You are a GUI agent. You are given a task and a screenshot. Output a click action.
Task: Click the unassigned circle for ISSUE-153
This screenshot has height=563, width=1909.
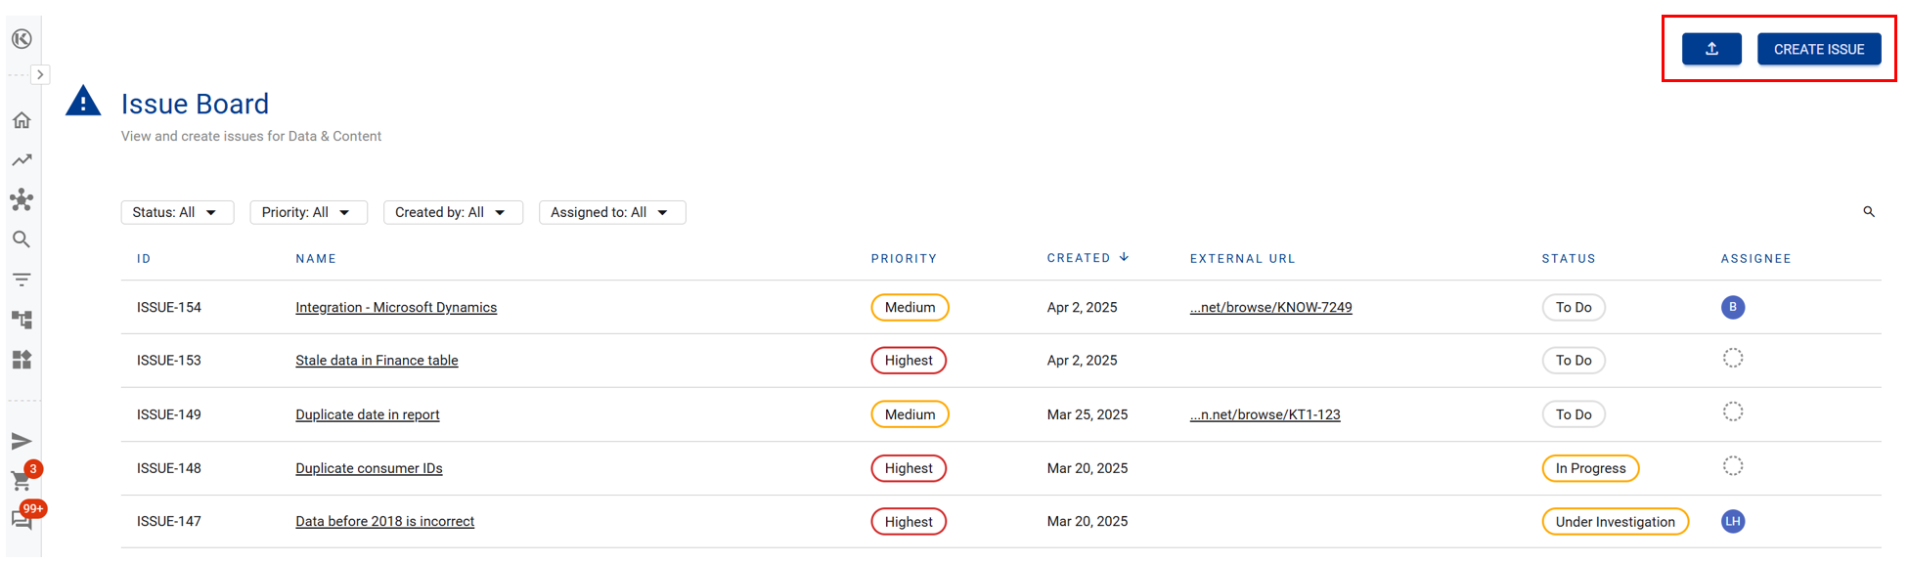[1732, 359]
